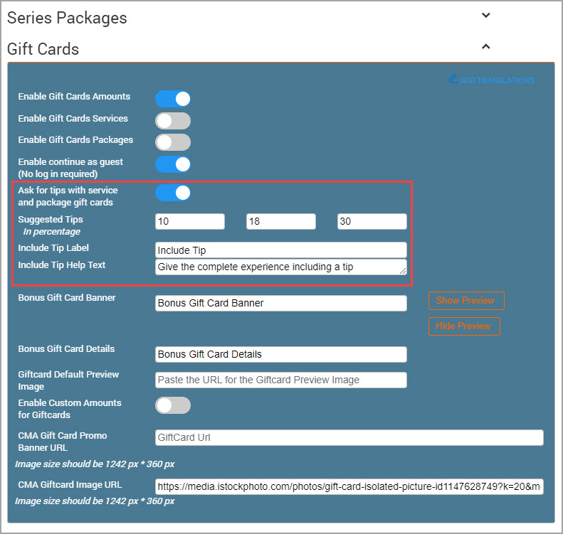Click the Giftcard Default Preview Image label
This screenshot has height=534, width=563.
pos(68,380)
